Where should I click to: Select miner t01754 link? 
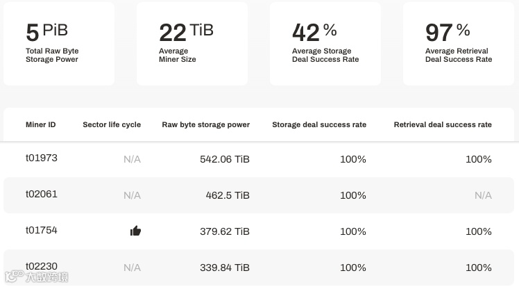[x=42, y=231]
